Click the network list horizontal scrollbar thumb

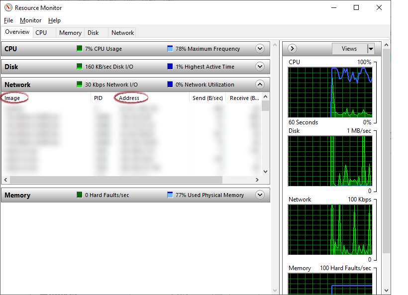tap(116, 180)
